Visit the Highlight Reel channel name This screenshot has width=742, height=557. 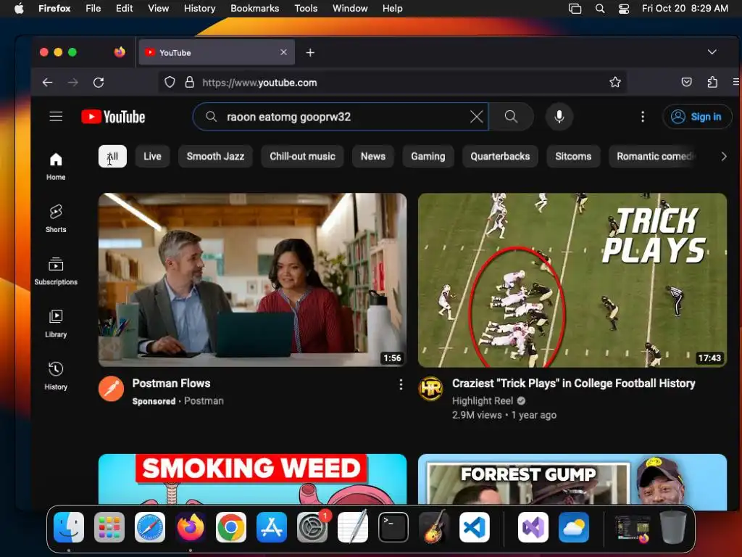point(482,400)
